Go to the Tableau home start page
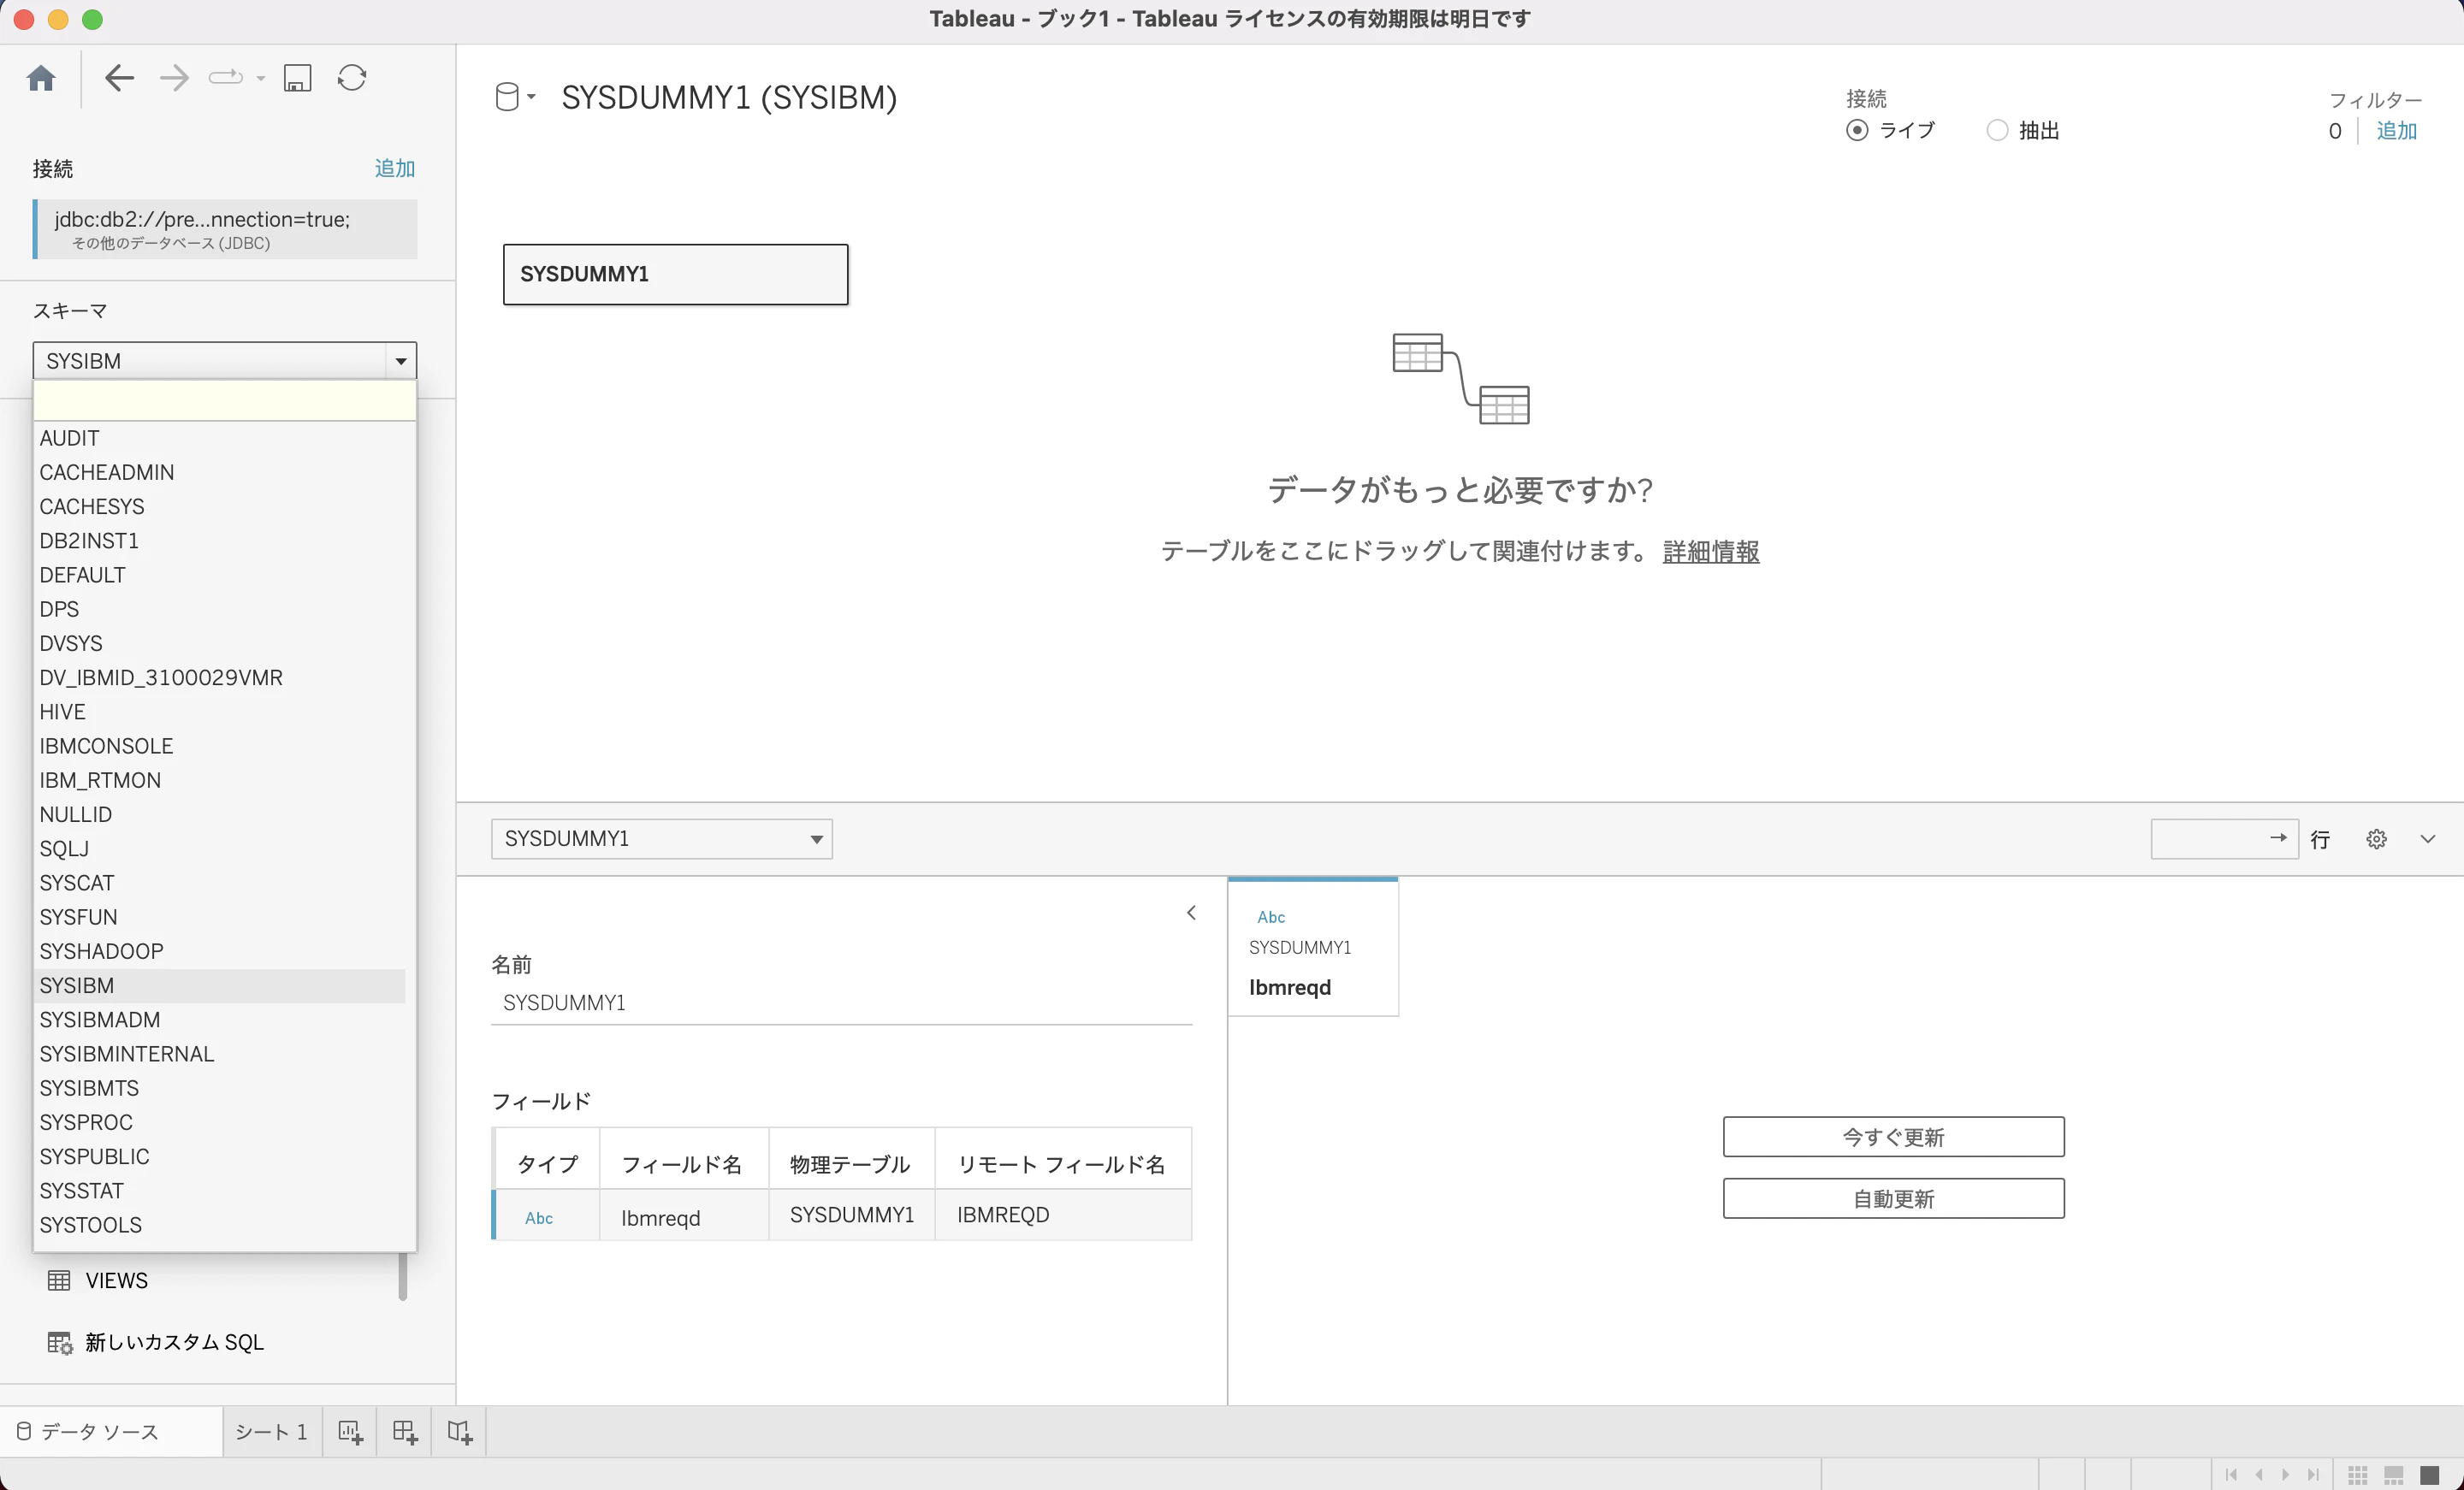 (x=41, y=78)
